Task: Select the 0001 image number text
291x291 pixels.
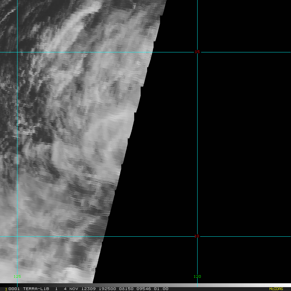Action: (14, 289)
